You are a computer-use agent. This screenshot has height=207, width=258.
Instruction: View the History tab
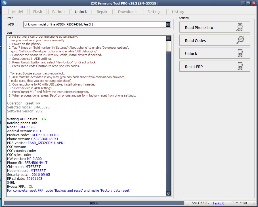(178, 12)
